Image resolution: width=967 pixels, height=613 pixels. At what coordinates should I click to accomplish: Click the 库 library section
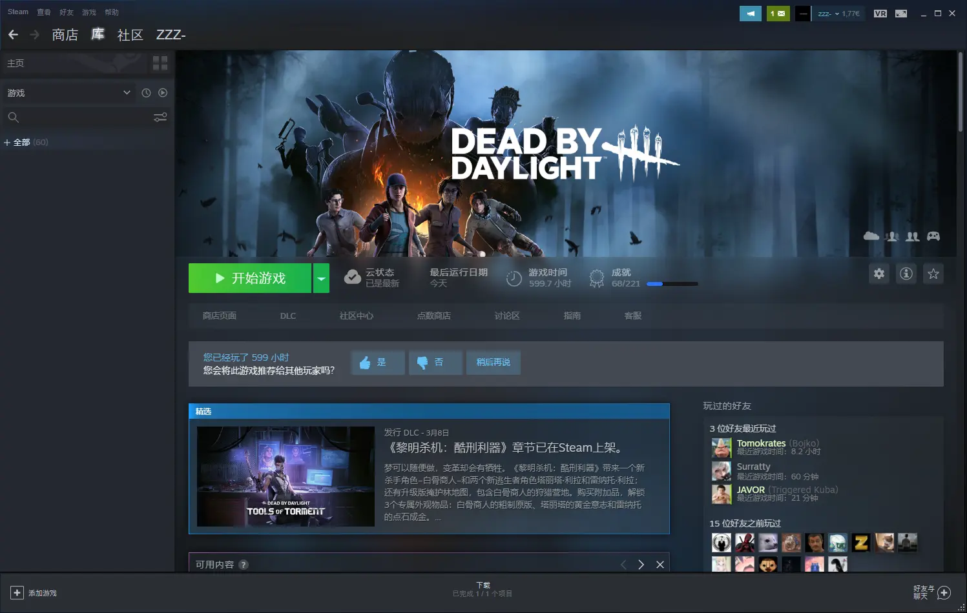(x=98, y=34)
